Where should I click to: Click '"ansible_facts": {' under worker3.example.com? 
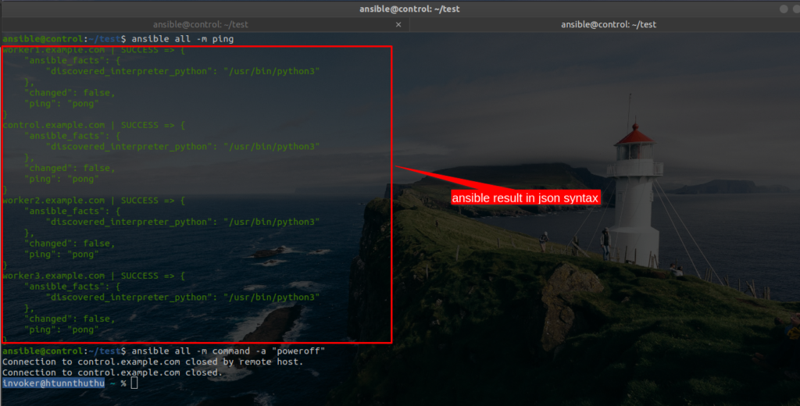click(72, 287)
